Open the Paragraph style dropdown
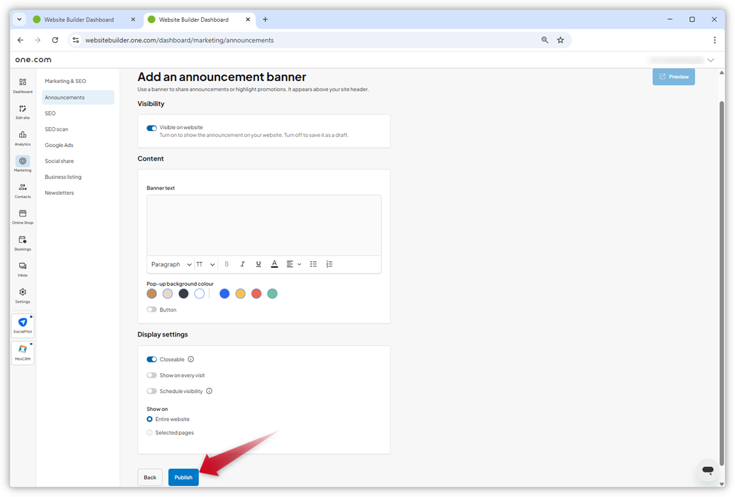The image size is (735, 497). pos(170,264)
